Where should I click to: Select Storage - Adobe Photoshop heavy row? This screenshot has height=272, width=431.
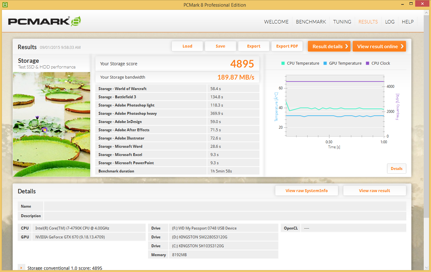coord(177,113)
